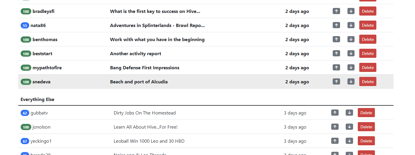Move jonolson post down
415x155 pixels.
[x=349, y=127]
